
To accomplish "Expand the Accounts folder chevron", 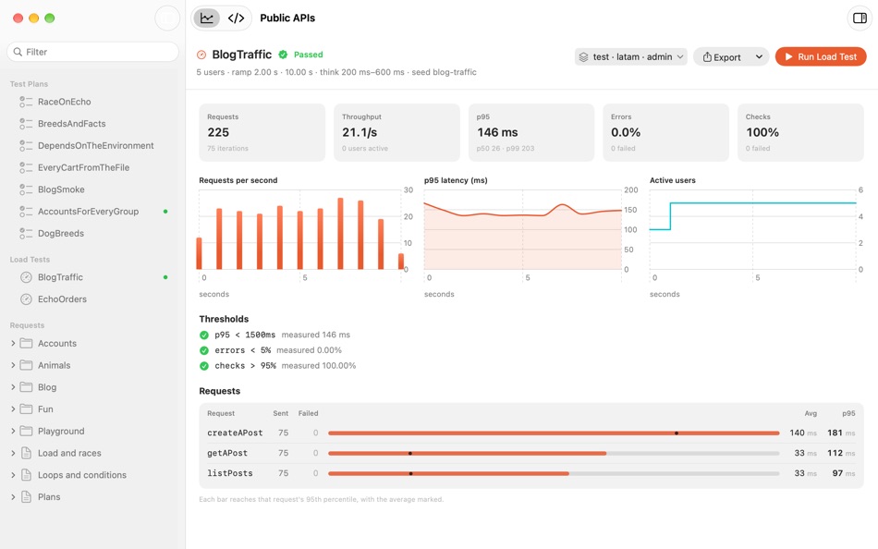I will pos(13,344).
